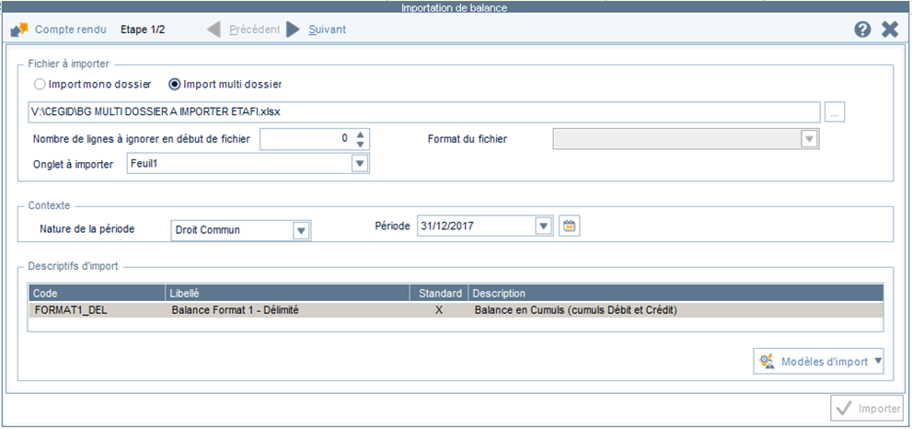The width and height of the screenshot is (912, 429).
Task: Sort by the Libellé column header
Action: [288, 293]
